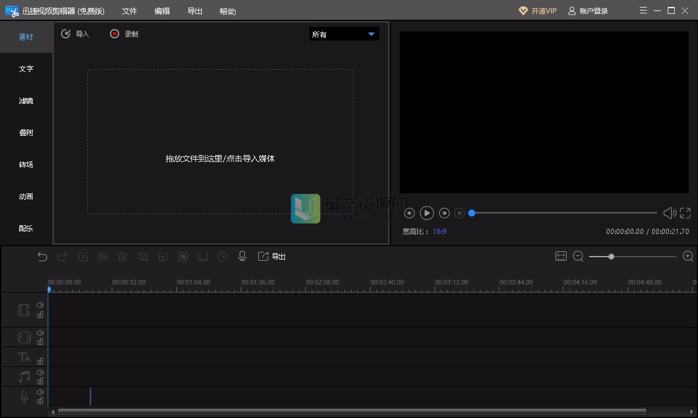Click the overlay video track icon
The image size is (698, 418).
click(x=24, y=337)
